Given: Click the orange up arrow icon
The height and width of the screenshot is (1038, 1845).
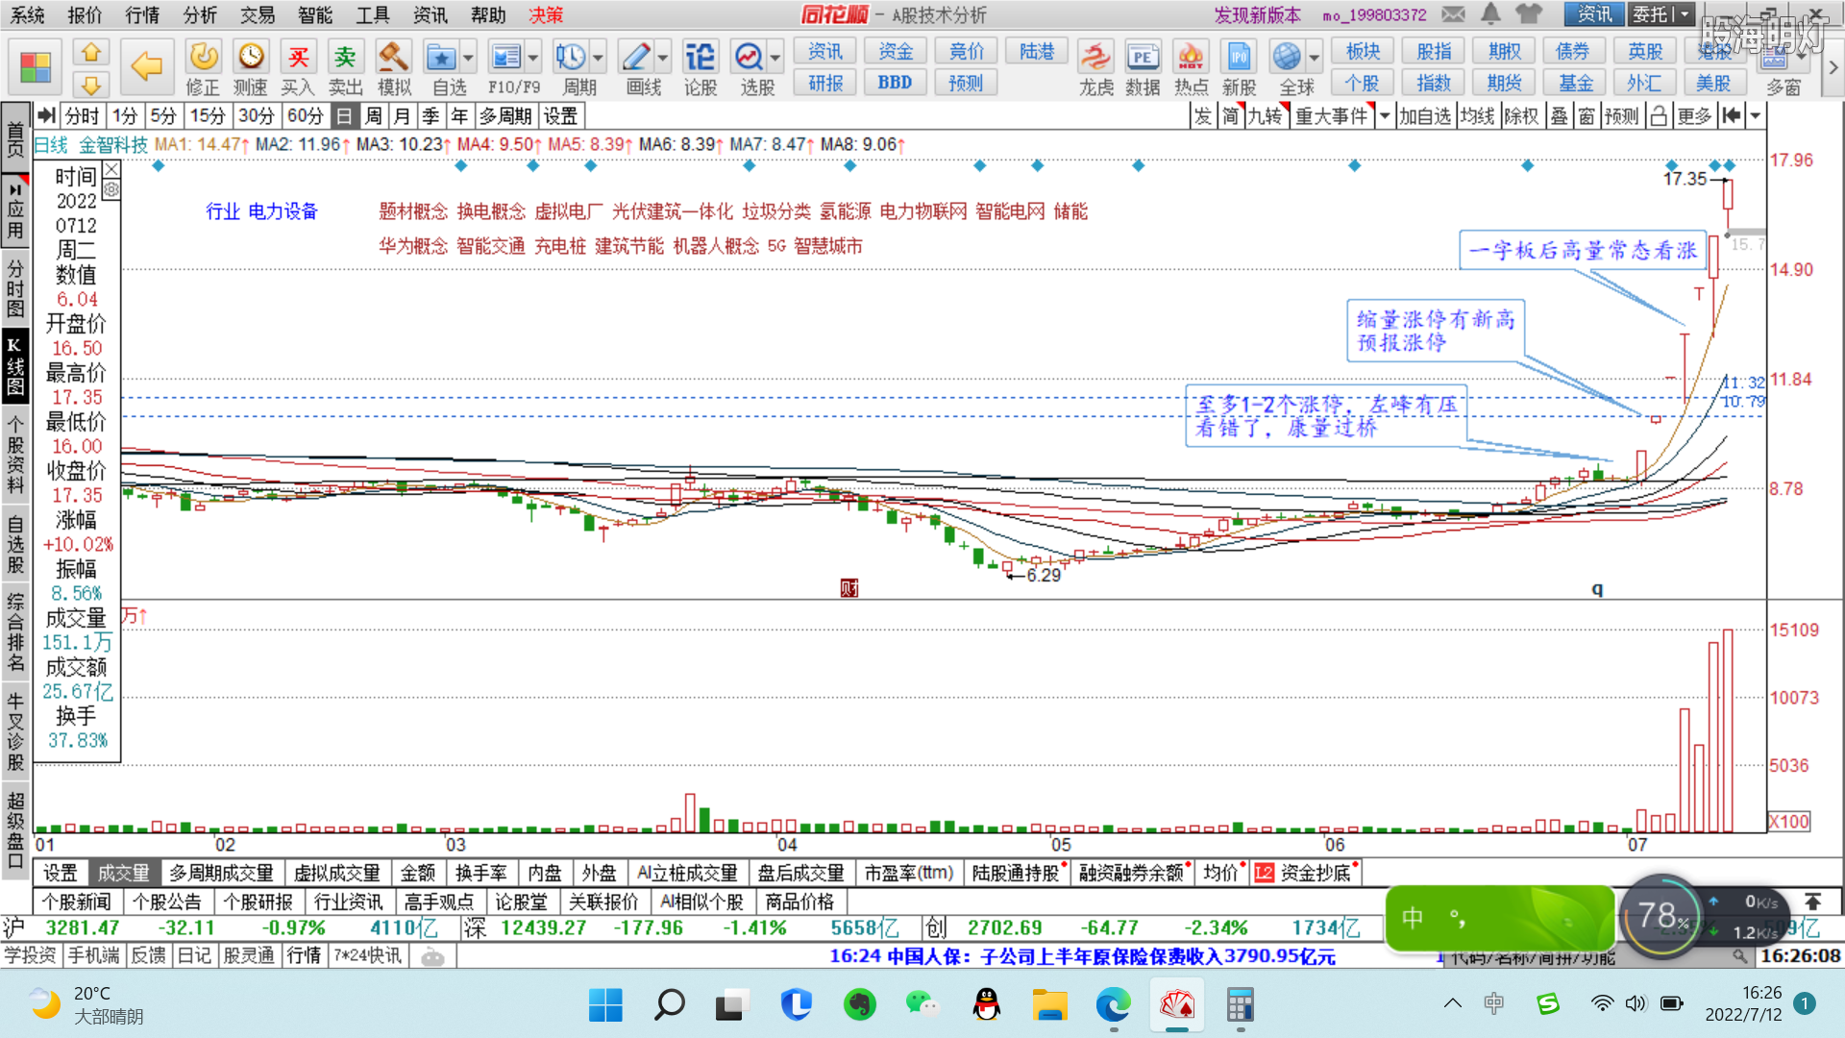Looking at the screenshot, I should 91,52.
